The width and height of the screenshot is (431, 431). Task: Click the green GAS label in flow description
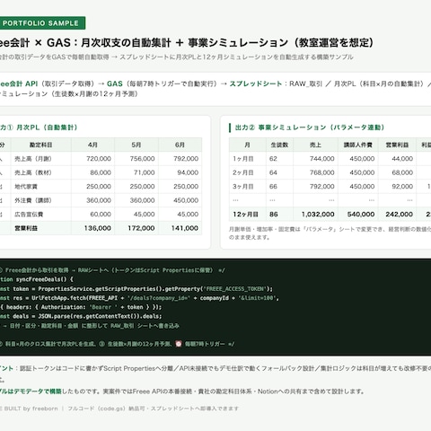pyautogui.click(x=115, y=84)
